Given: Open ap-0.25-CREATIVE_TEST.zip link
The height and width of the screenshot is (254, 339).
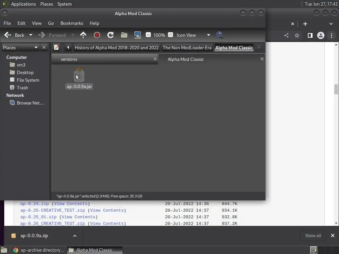Looking at the screenshot, I should pos(53,210).
